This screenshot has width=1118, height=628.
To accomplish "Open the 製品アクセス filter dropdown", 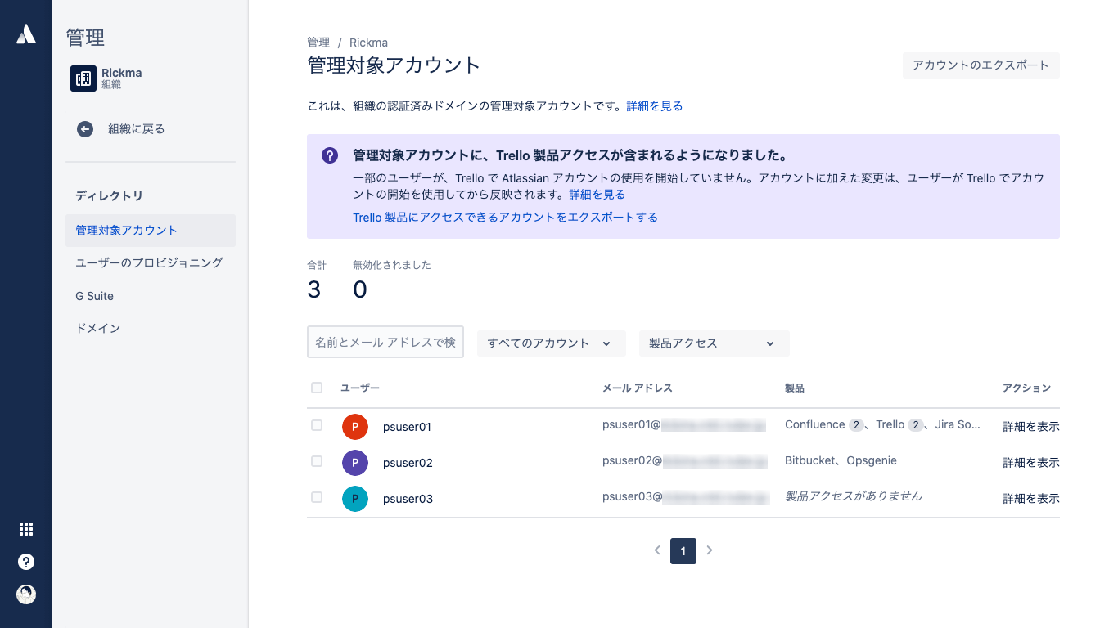I will (x=715, y=343).
